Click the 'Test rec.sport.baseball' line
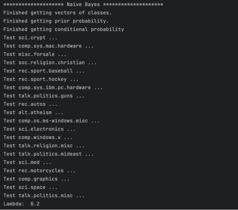 click(44, 71)
